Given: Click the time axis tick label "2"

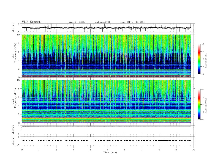Looking at the screenshot, I should pos(56,150).
